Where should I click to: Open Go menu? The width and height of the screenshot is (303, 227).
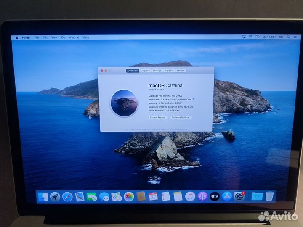tap(63, 37)
